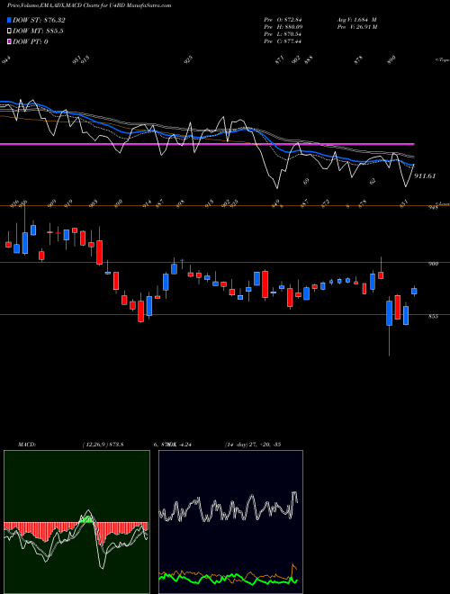Click the '(14 day) 27, +20, -35' ADX text
The image size is (450, 594).
pyautogui.click(x=253, y=444)
